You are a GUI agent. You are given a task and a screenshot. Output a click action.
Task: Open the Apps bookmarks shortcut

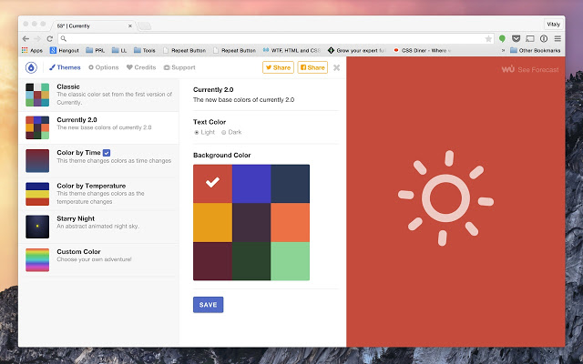(32, 50)
